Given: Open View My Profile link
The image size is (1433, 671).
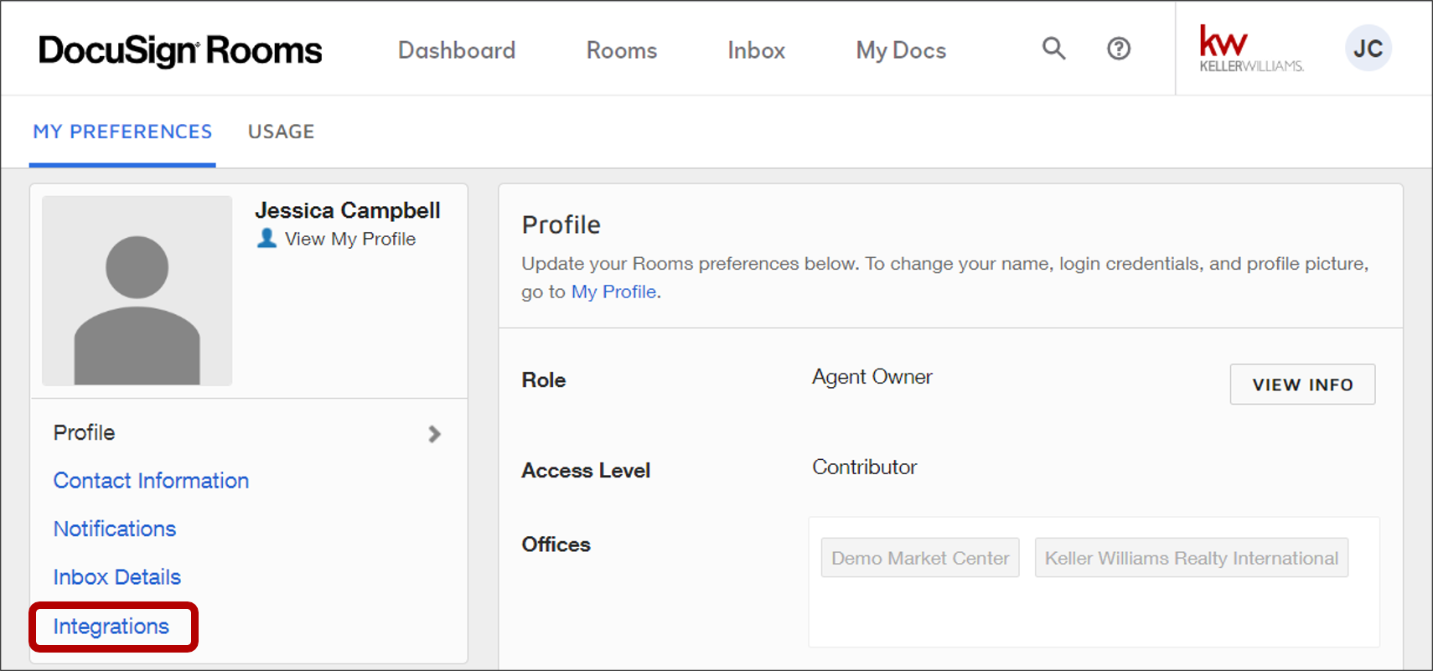Looking at the screenshot, I should click(350, 239).
